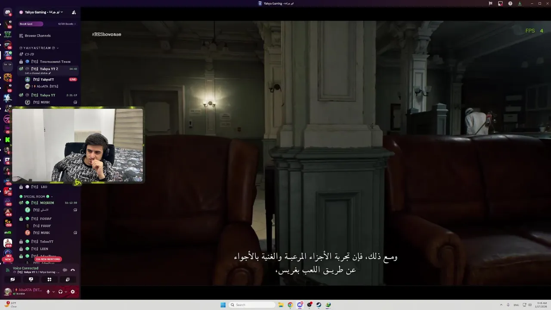
Task: Join the LEO voice channel
Action: (x=48, y=187)
